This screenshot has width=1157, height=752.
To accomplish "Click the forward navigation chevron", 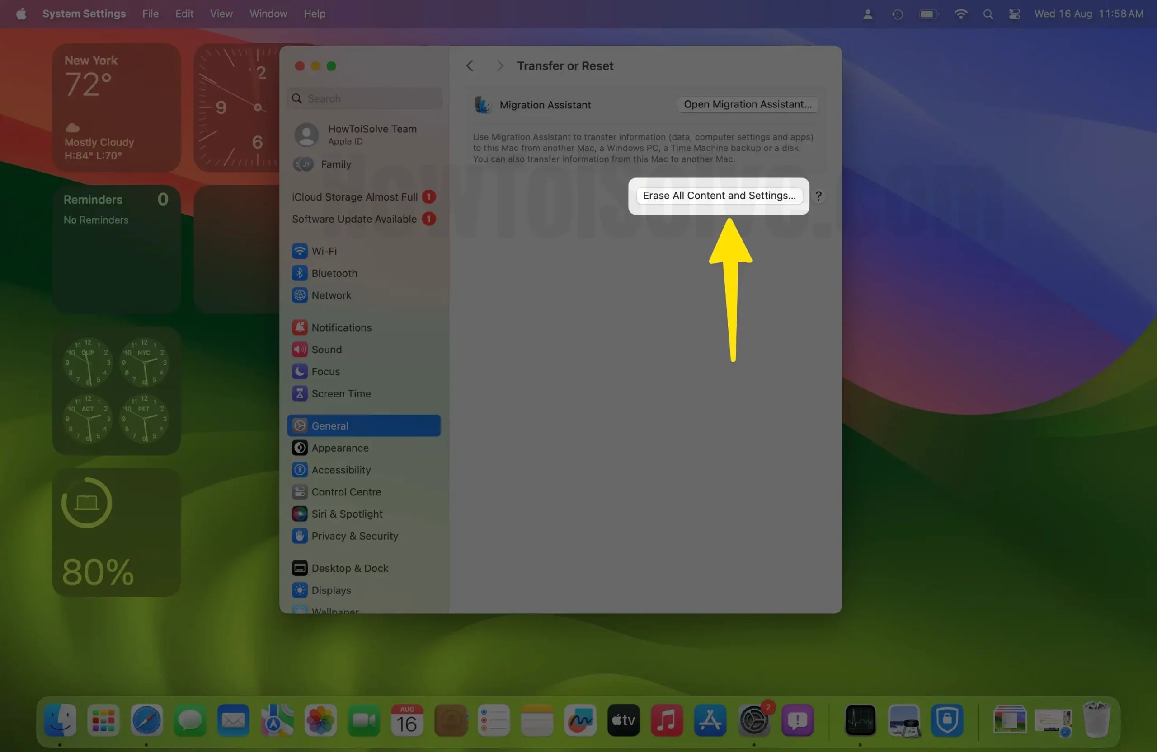I will click(500, 65).
